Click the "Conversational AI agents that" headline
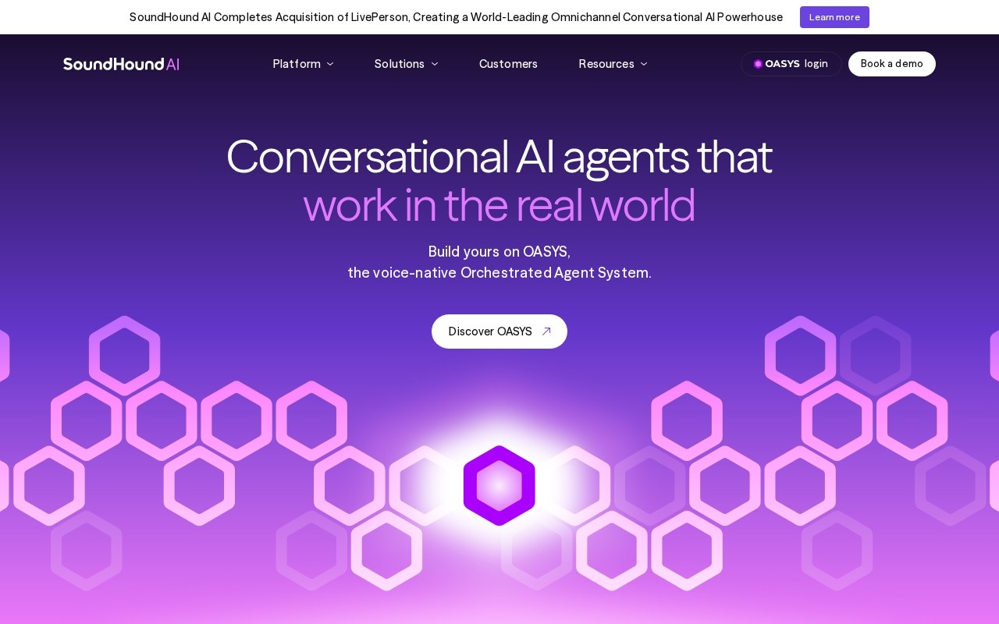 click(499, 156)
